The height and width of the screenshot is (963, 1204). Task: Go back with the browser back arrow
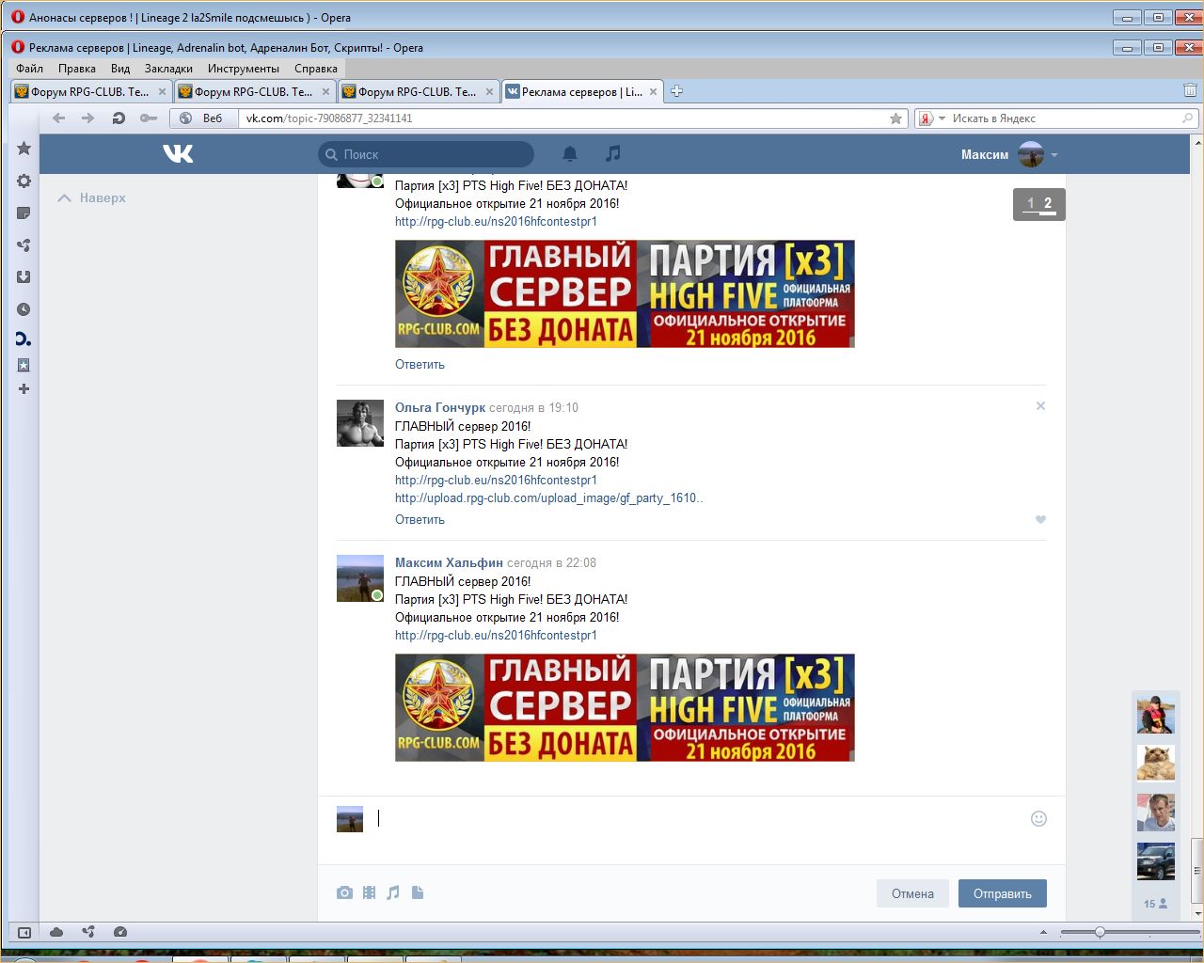[58, 118]
